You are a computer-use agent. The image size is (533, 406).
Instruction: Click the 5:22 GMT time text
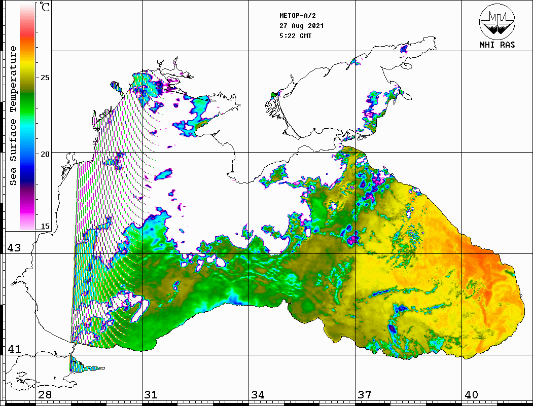pyautogui.click(x=295, y=35)
